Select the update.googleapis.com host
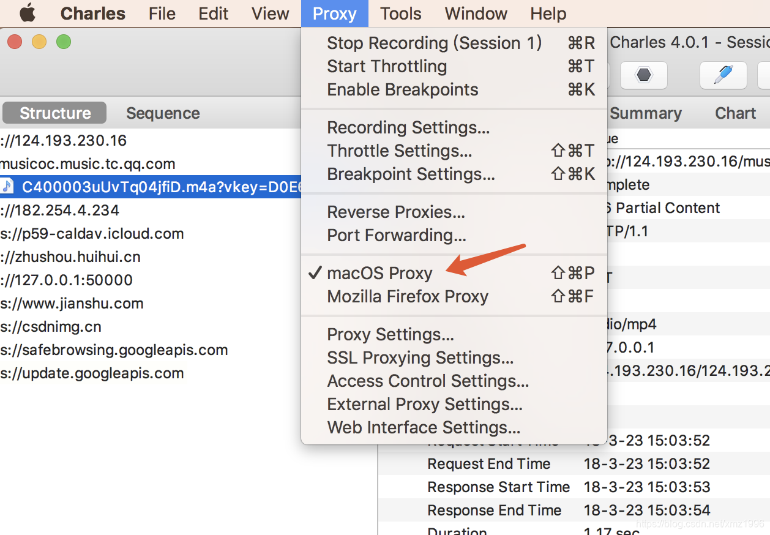 pyautogui.click(x=92, y=373)
